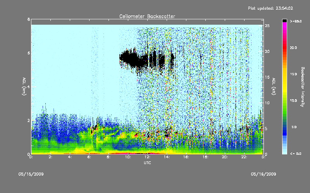Click the start date "05/15/2009"

coord(31,174)
